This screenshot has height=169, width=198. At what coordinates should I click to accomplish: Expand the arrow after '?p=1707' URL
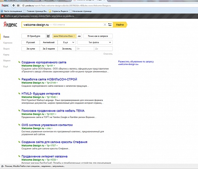click(57, 146)
